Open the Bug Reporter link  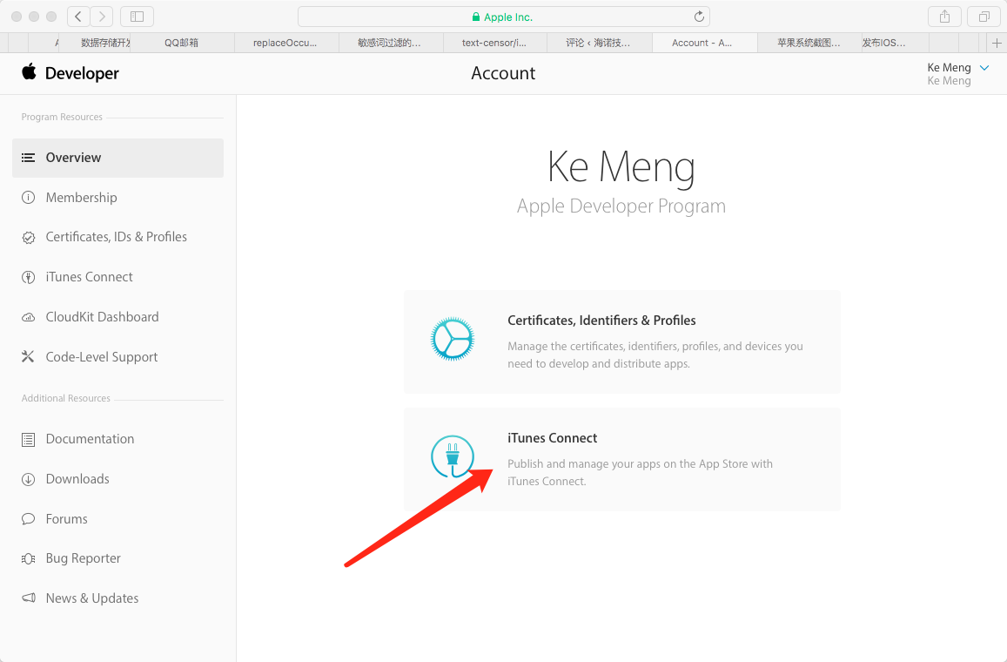pos(83,558)
